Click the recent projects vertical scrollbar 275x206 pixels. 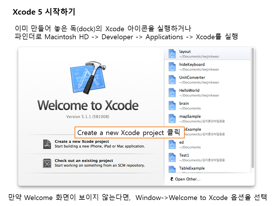[x=252, y=109]
